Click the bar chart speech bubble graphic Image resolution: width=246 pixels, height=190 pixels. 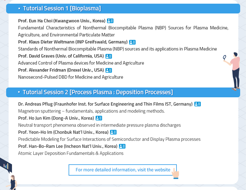(6, 166)
